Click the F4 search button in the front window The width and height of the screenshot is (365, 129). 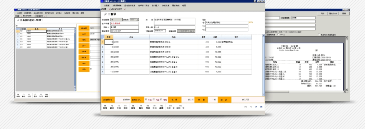point(126,107)
